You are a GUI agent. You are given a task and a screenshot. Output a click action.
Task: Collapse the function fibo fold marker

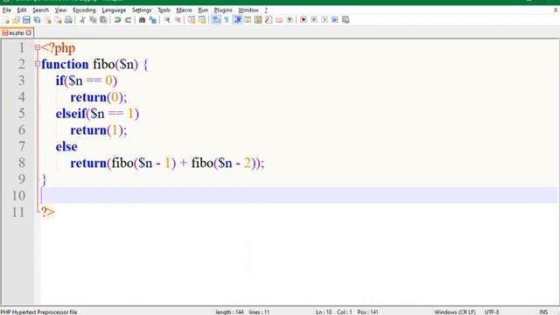tap(38, 64)
